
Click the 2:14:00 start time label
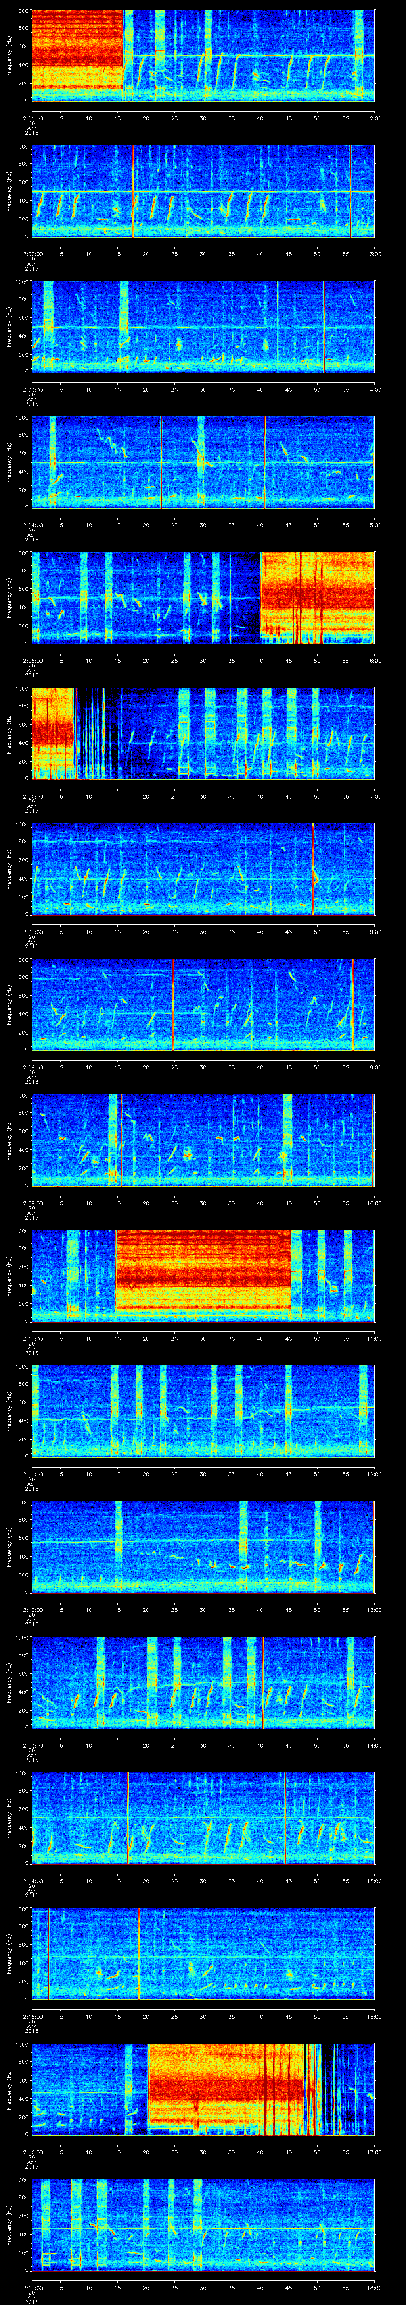point(32,1881)
